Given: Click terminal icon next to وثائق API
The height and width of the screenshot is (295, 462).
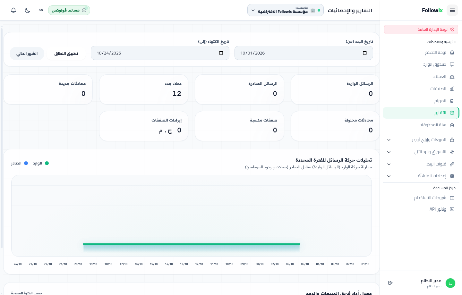Looking at the screenshot, I should (452, 209).
